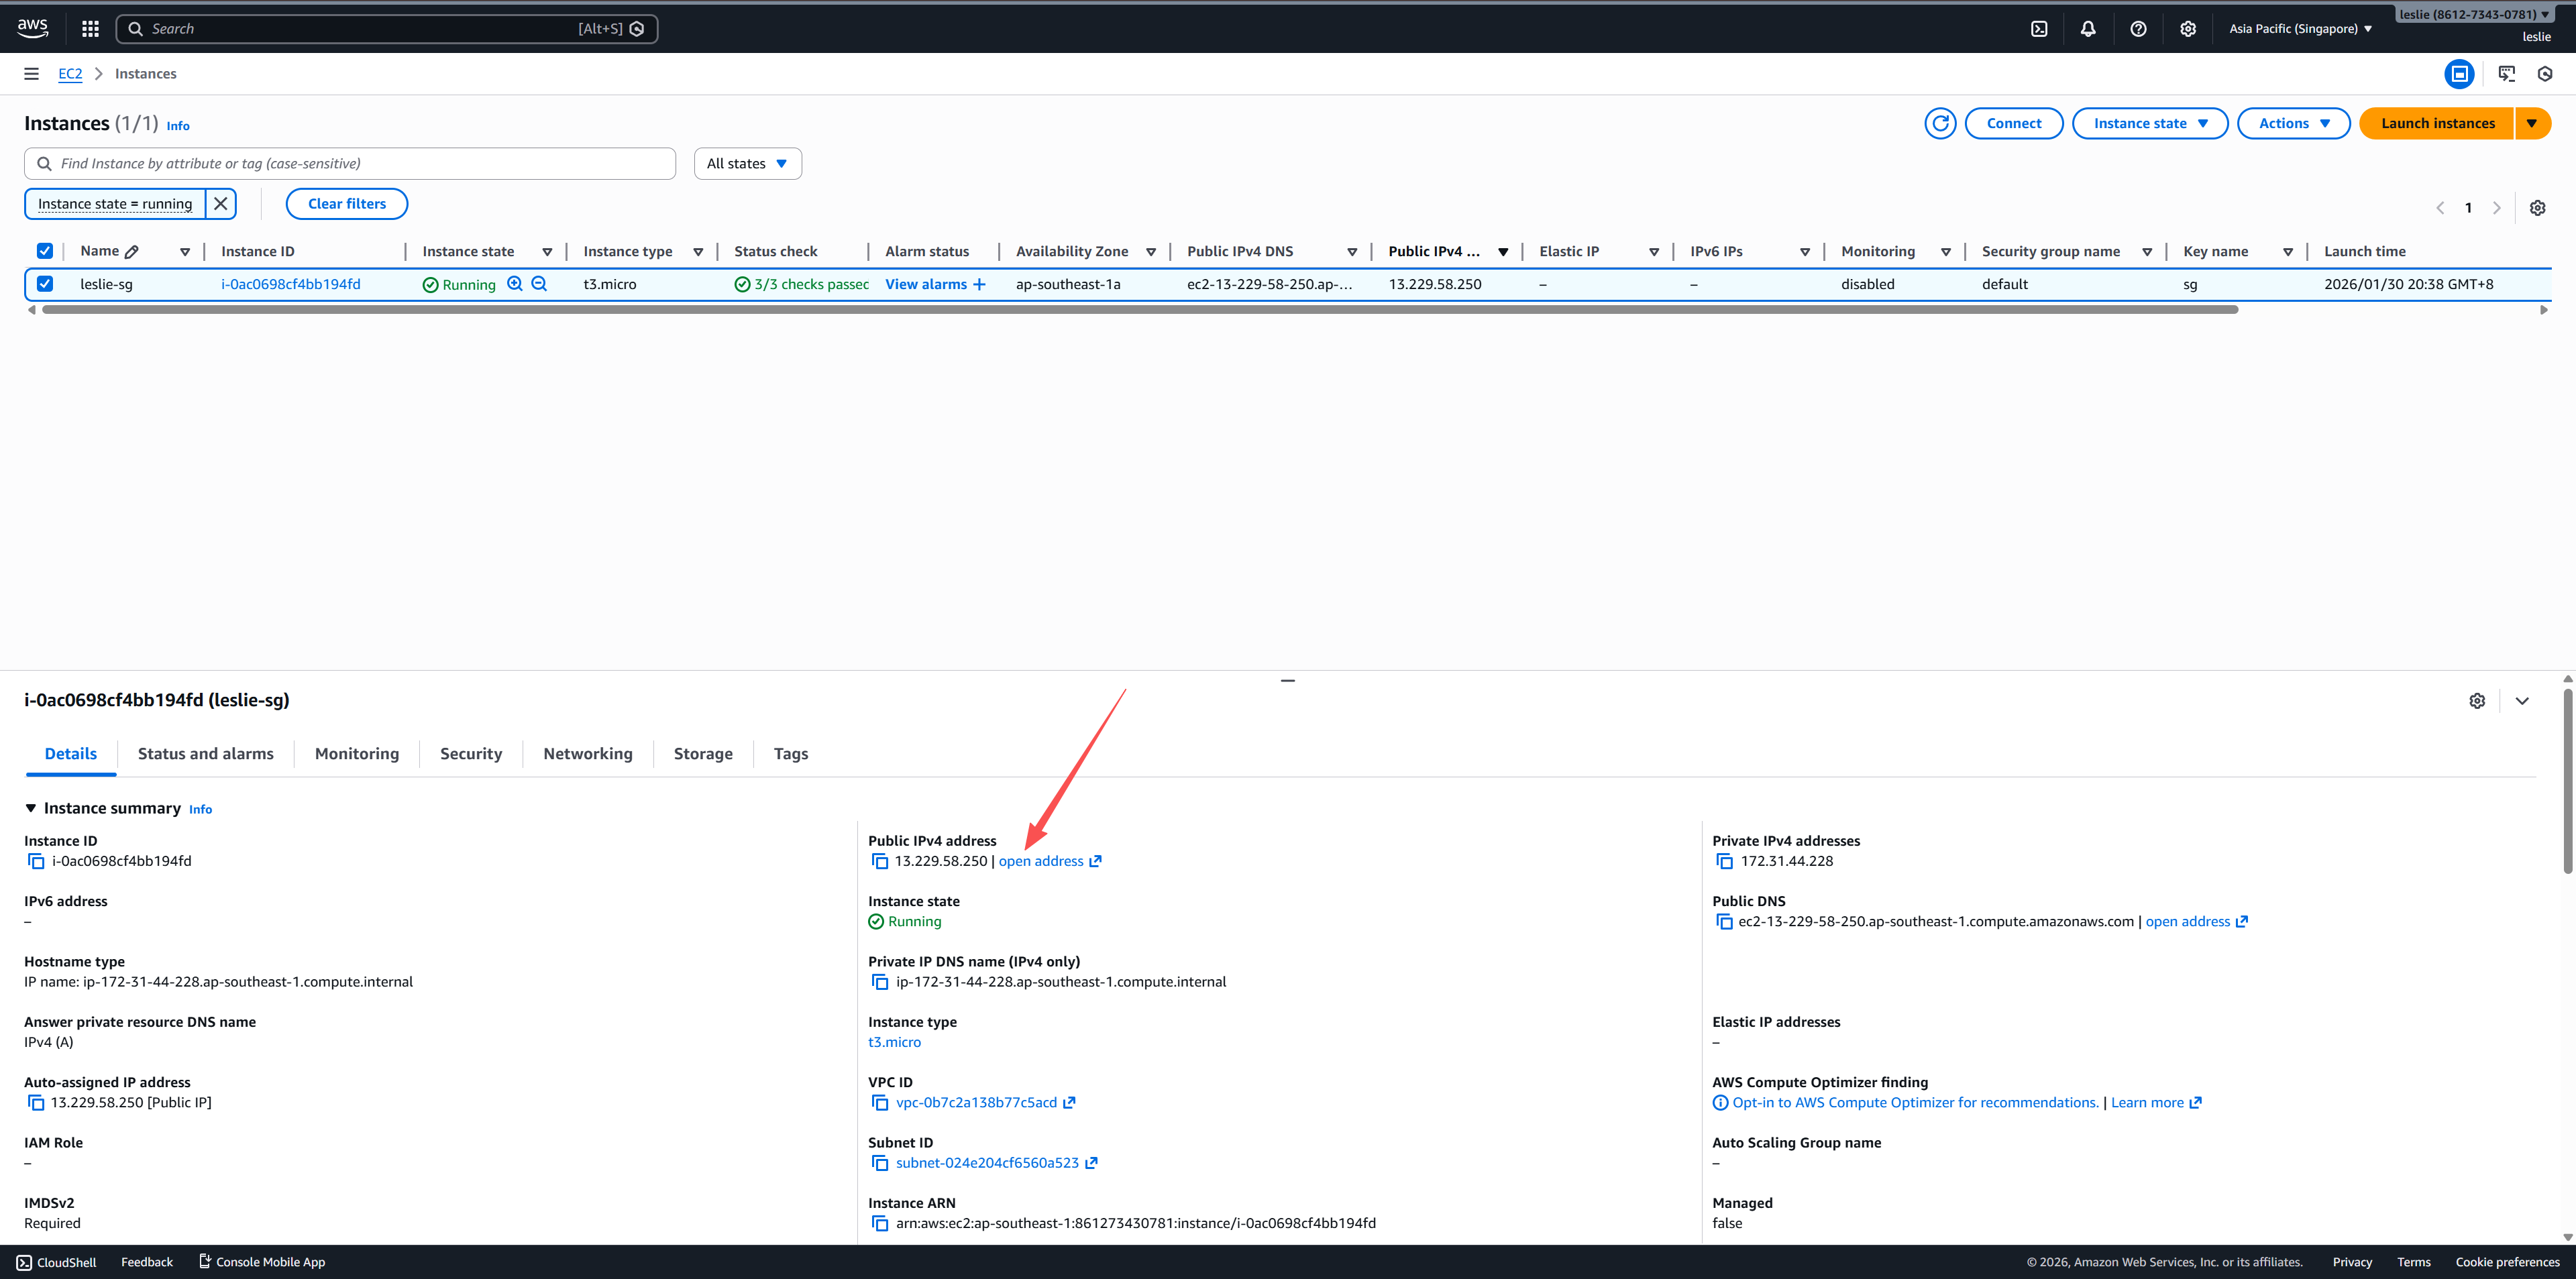Expand the Instance state dropdown button
2576x1279 pixels.
click(2149, 123)
